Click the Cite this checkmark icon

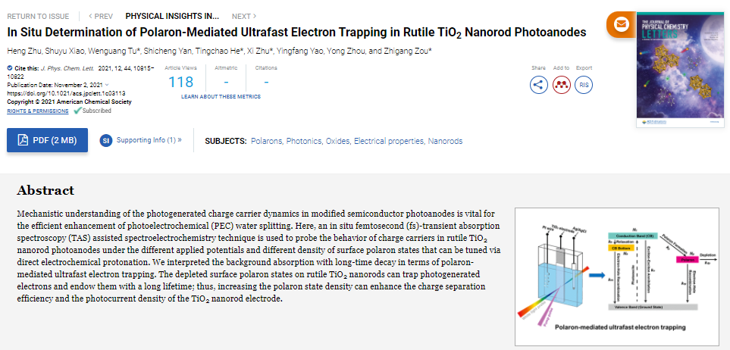coord(10,68)
